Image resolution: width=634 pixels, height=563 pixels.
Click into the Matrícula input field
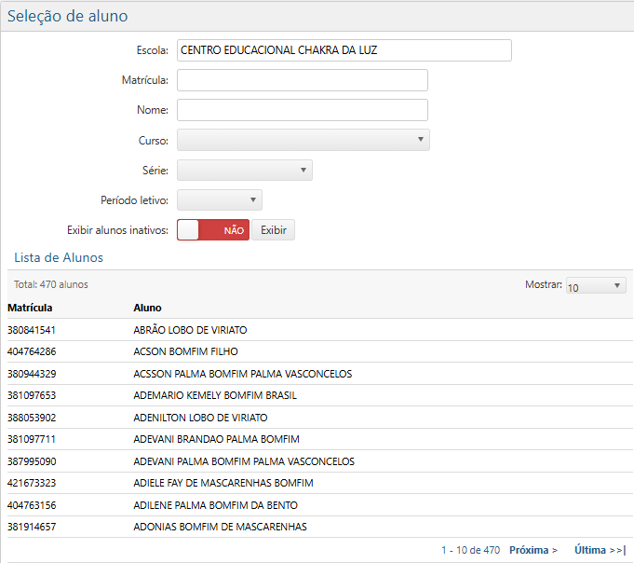pos(303,80)
